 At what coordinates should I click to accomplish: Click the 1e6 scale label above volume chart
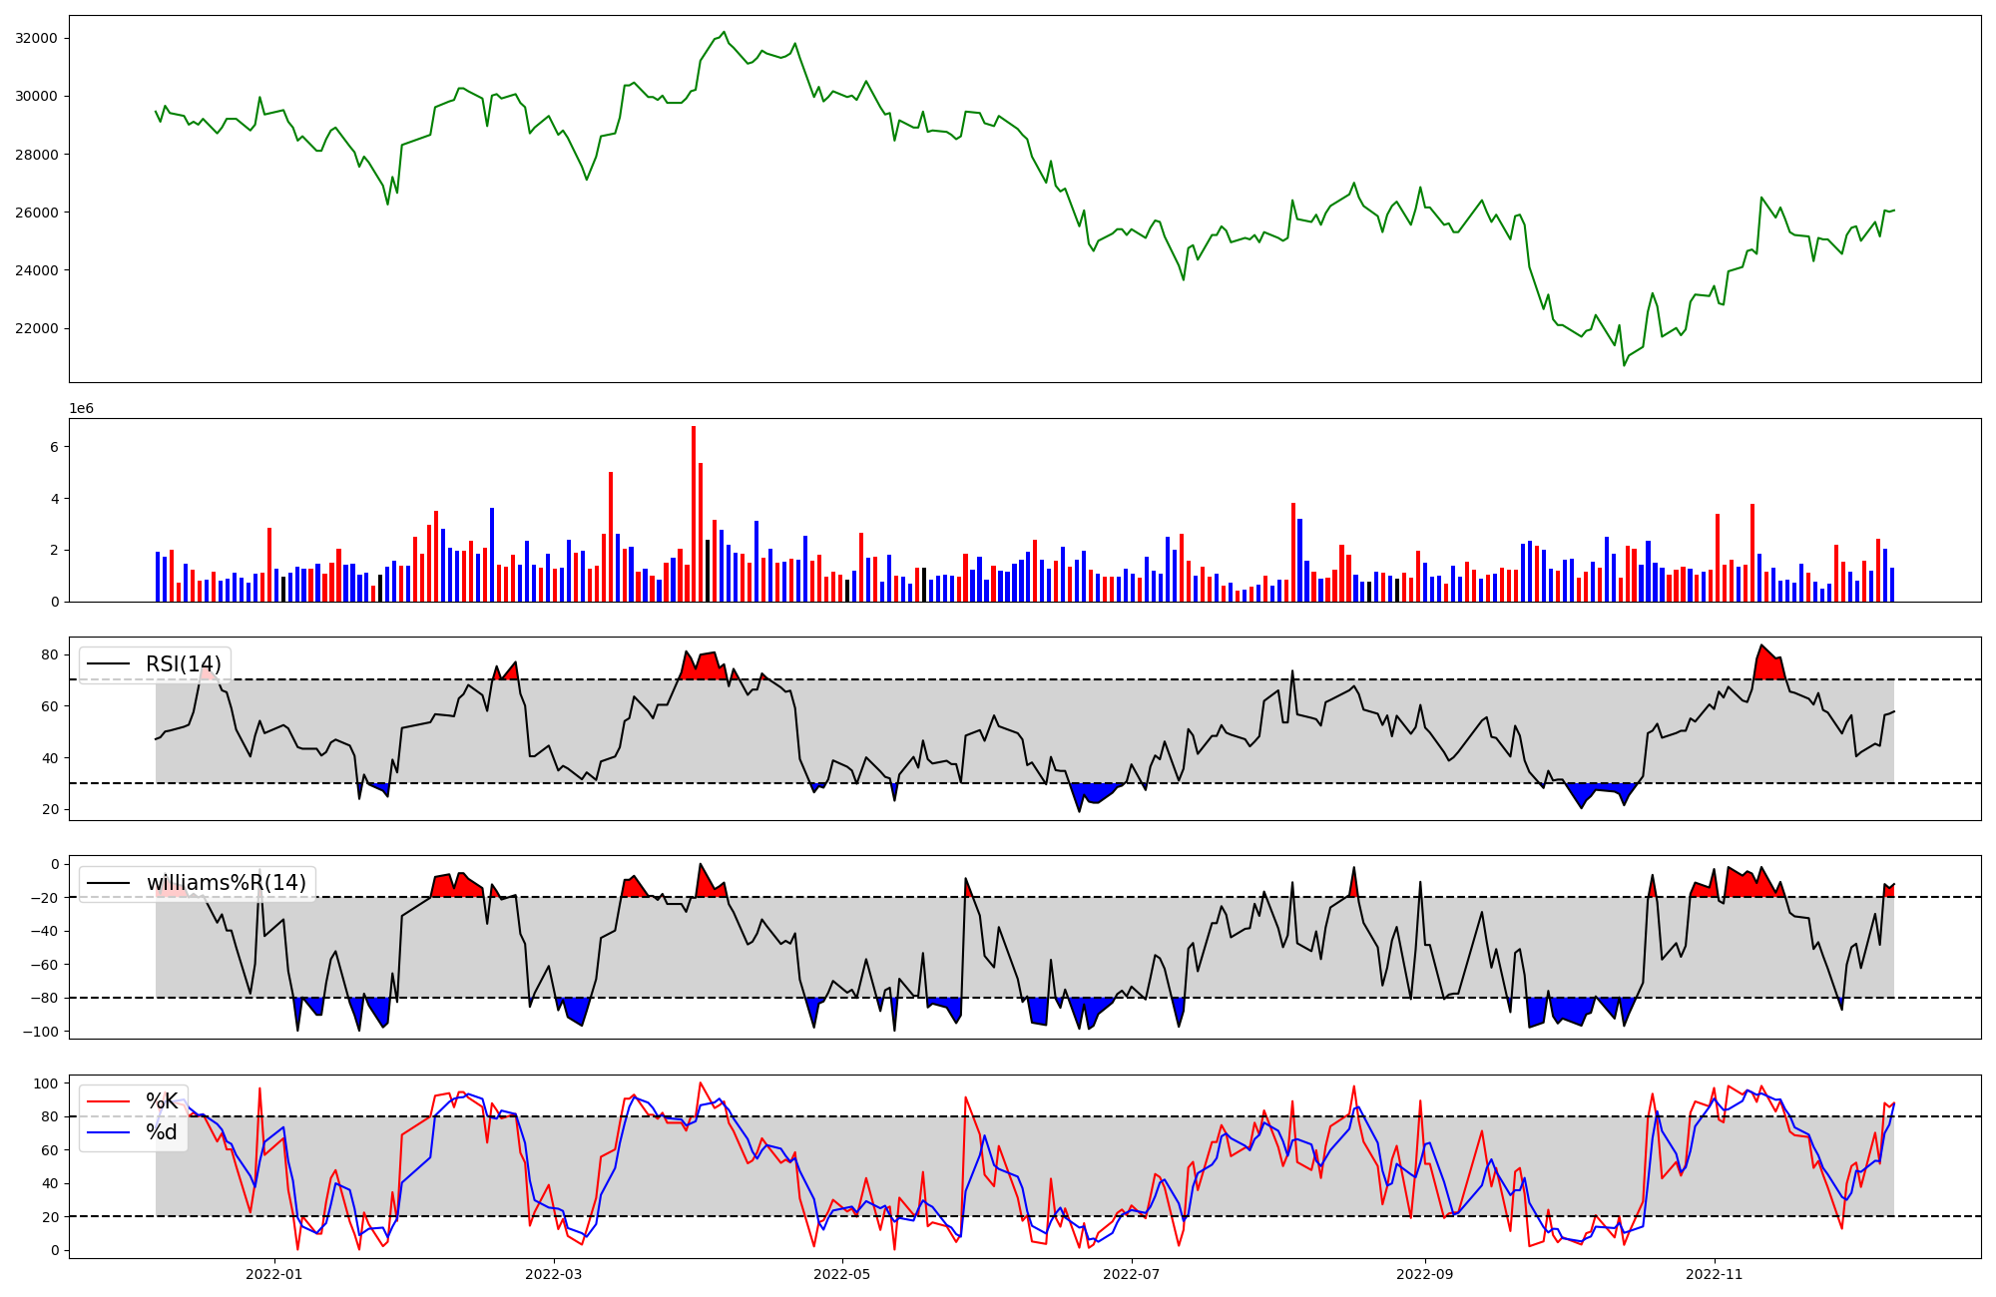click(81, 409)
